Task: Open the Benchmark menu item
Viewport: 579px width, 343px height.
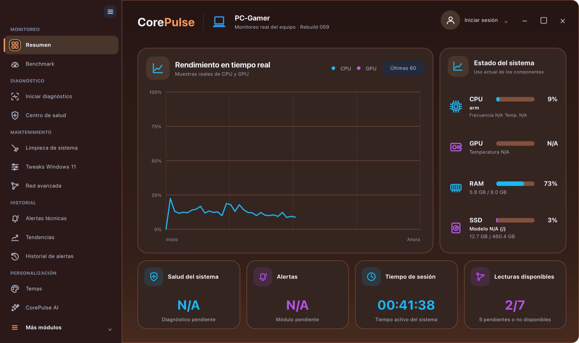Action: (61, 64)
